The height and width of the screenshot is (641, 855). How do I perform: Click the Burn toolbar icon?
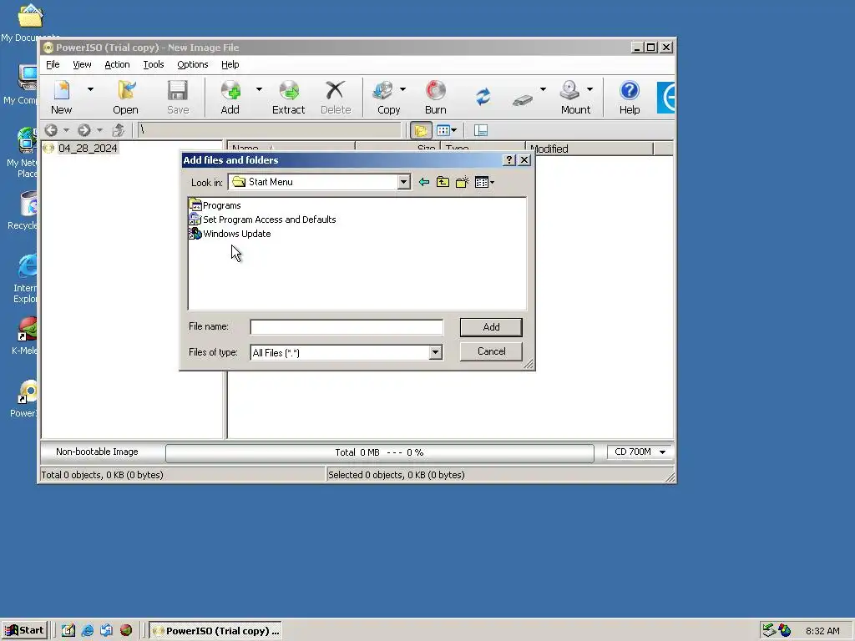436,97
